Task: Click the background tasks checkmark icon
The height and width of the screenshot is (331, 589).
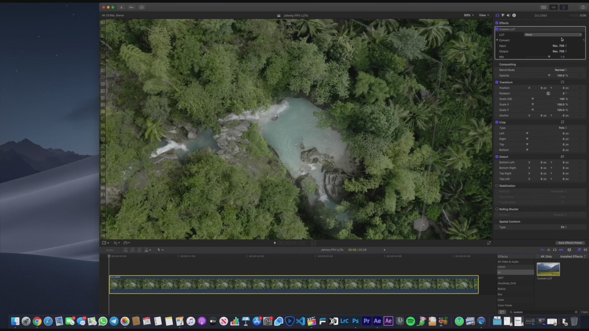Action: 141,7
